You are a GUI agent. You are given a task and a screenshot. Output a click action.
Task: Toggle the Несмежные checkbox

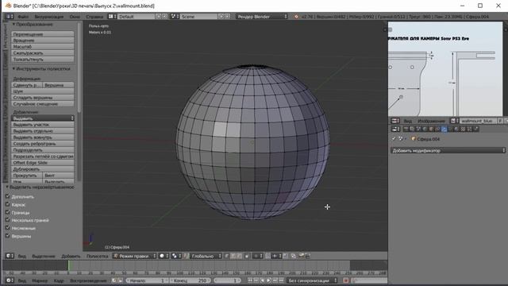(x=7, y=228)
